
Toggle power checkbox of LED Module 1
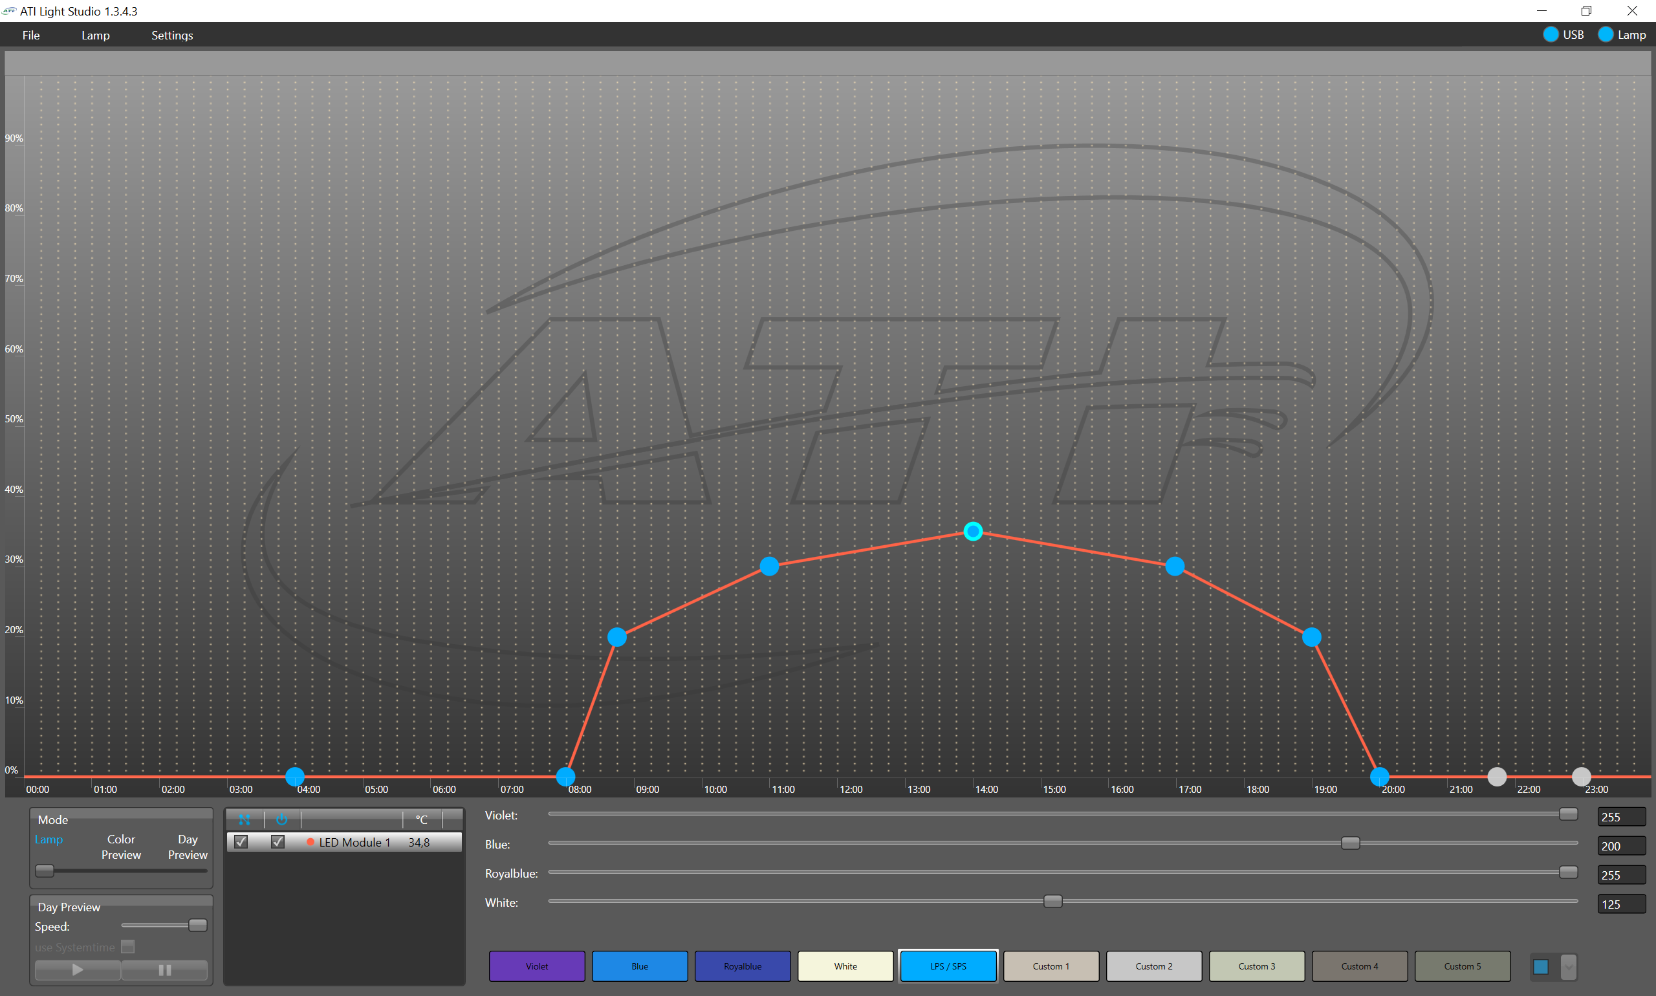(278, 841)
